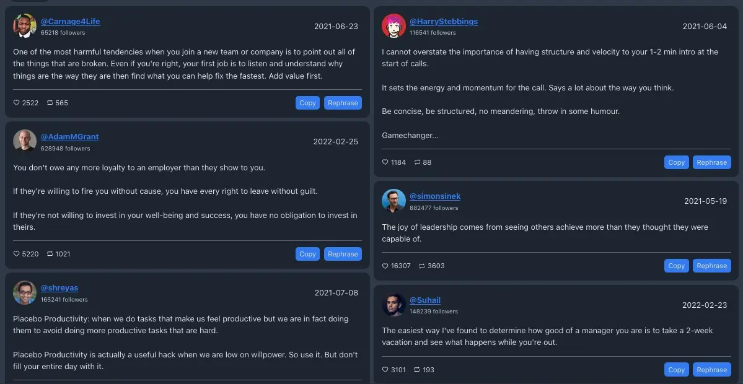
Task: Rephrase the simonsinek leadership tweet
Action: click(711, 266)
